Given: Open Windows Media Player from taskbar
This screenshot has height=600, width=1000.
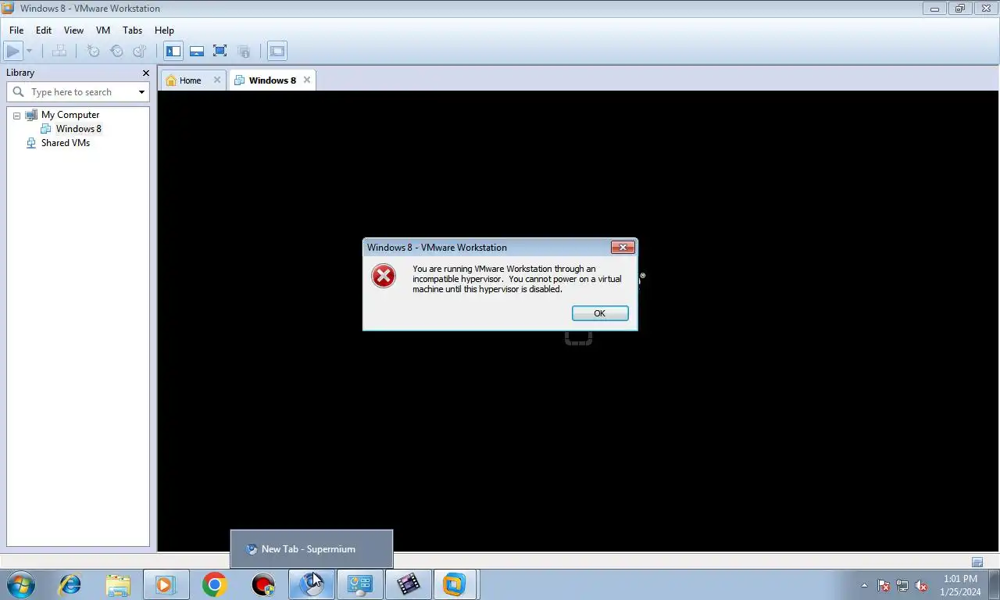Looking at the screenshot, I should click(x=166, y=584).
